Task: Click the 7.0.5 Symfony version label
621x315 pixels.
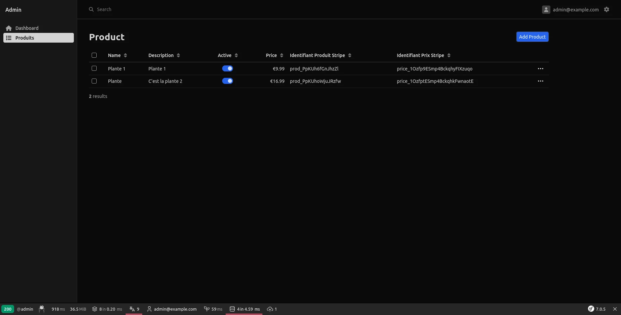Action: [601, 309]
